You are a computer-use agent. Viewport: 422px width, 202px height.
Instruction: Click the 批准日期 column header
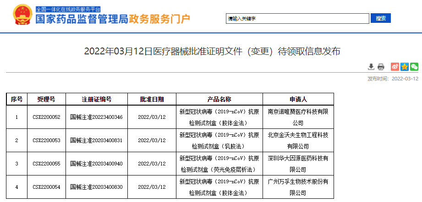tap(152, 99)
